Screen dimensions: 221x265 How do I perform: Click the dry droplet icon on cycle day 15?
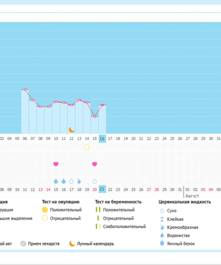pos(95,181)
